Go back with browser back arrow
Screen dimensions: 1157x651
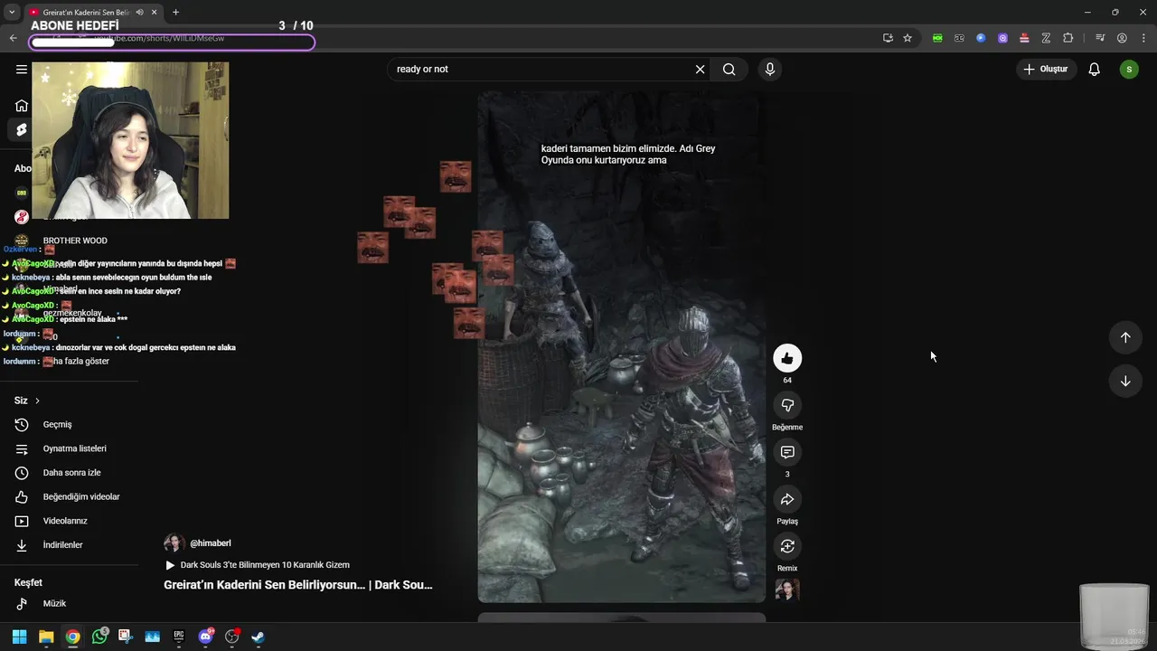tap(13, 38)
